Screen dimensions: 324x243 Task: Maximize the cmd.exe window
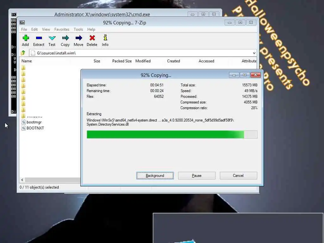203,14
